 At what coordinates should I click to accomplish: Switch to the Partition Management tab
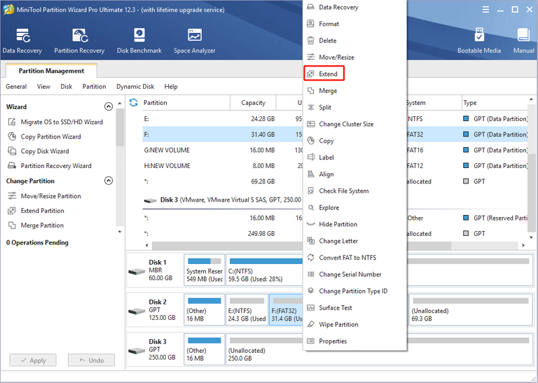click(52, 71)
